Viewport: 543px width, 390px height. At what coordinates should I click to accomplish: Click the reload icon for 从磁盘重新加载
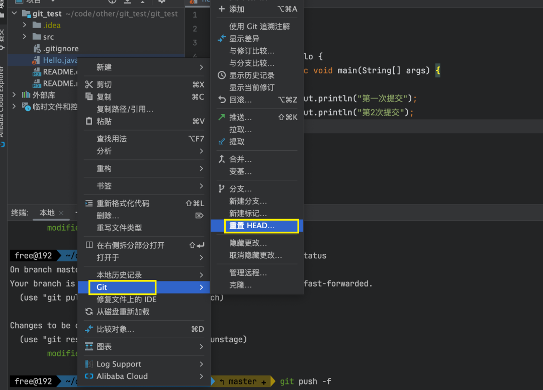(89, 312)
